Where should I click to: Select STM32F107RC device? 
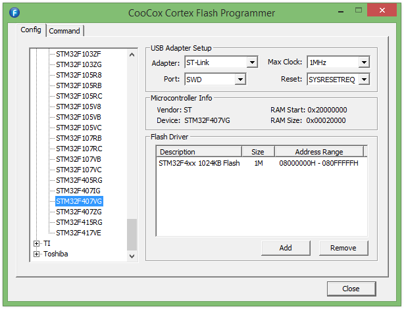(x=79, y=149)
